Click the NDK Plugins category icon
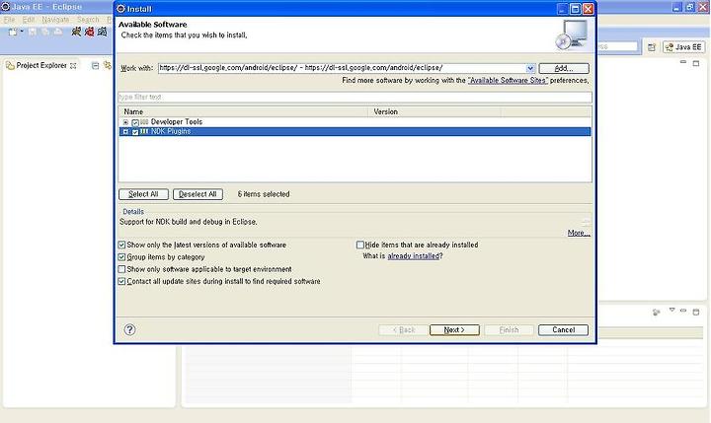The image size is (711, 423). (x=144, y=131)
